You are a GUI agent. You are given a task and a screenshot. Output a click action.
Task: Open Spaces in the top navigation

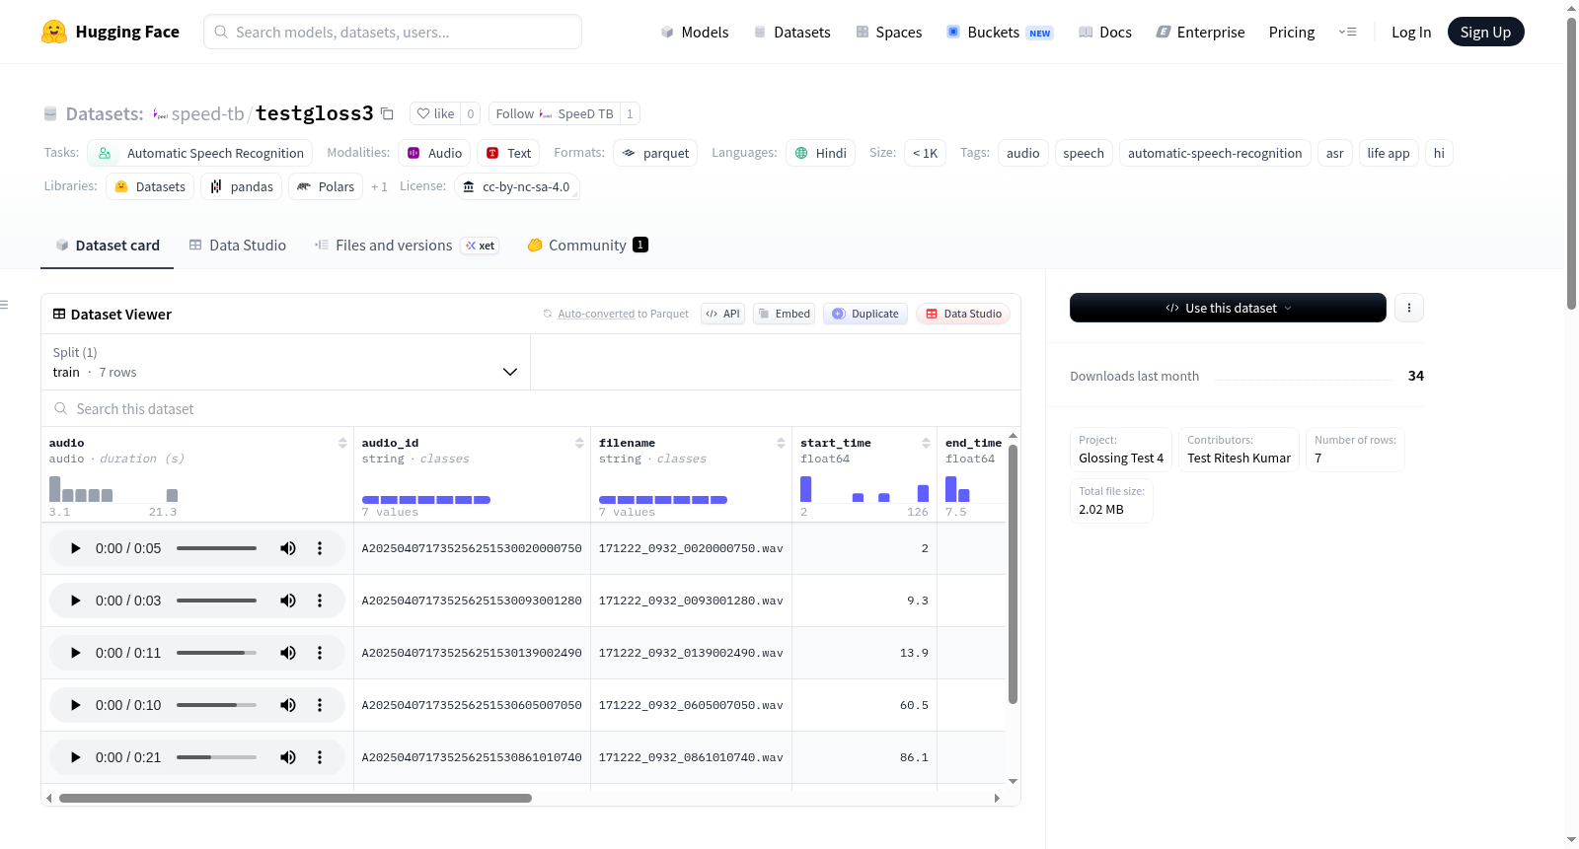tap(889, 32)
